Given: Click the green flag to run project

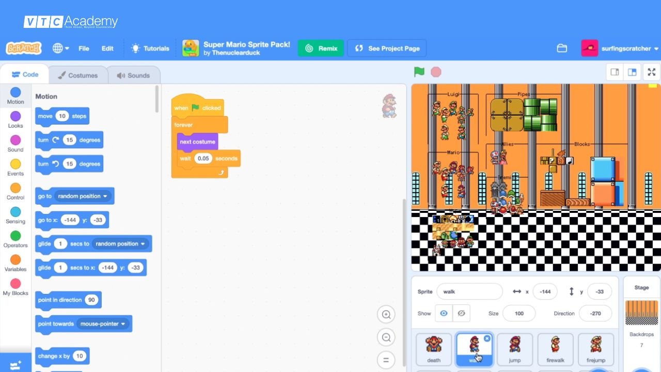Looking at the screenshot, I should pyautogui.click(x=419, y=72).
